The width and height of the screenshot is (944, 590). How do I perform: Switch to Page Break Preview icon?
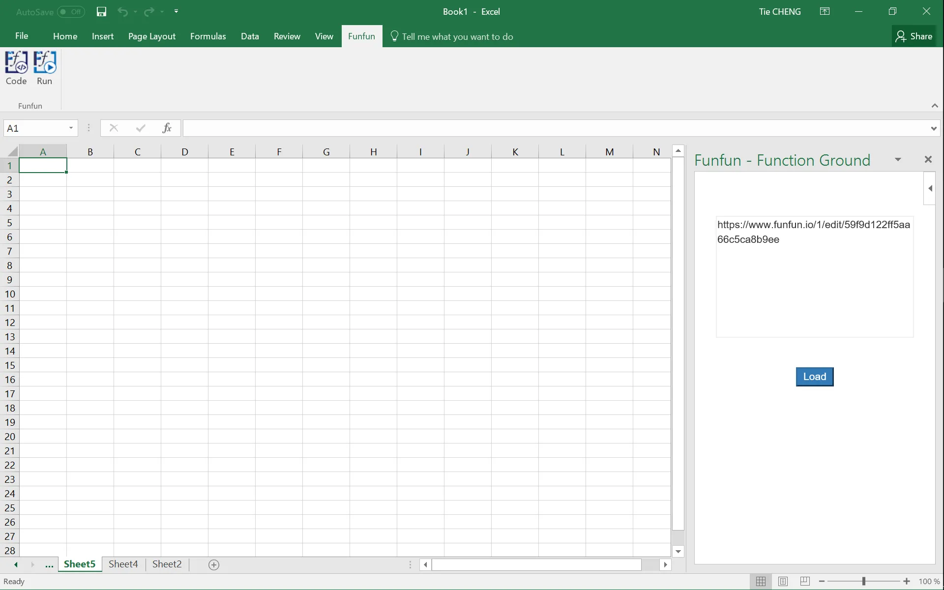coord(805,582)
